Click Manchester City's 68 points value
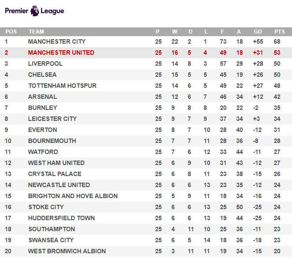292x259 pixels. tap(277, 41)
